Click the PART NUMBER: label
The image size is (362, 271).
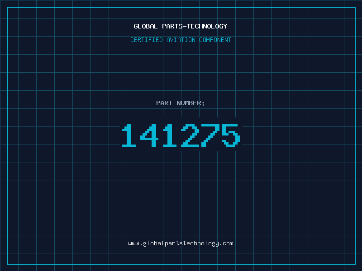click(x=181, y=103)
